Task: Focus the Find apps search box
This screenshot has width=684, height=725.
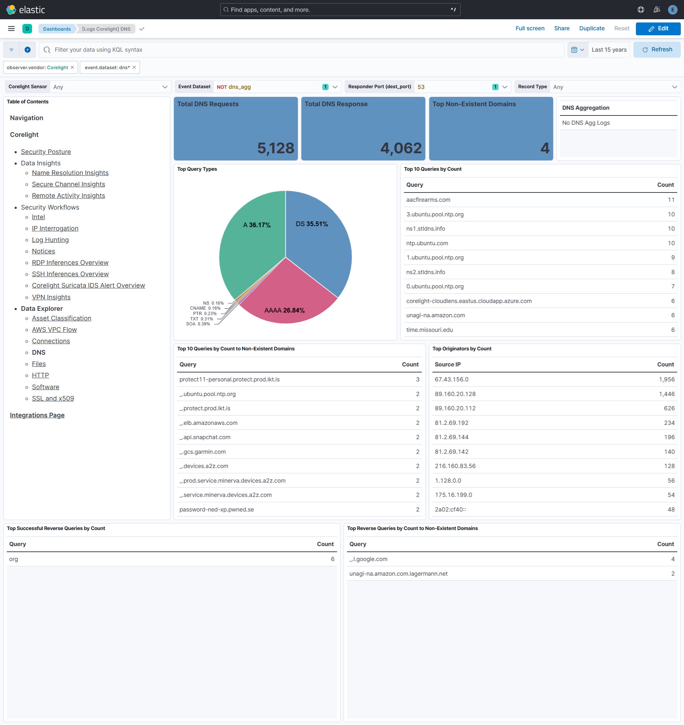Action: click(x=340, y=10)
